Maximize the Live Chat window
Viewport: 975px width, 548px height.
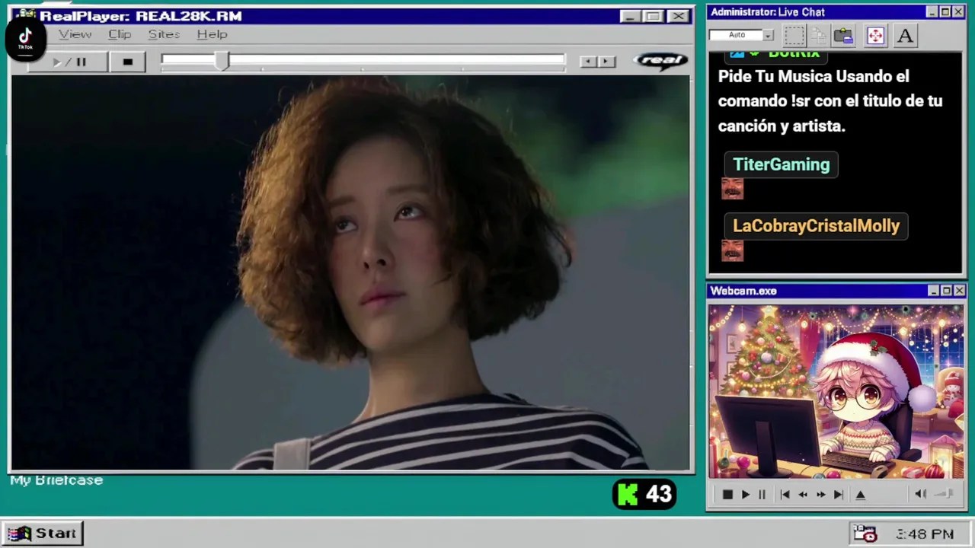(945, 12)
